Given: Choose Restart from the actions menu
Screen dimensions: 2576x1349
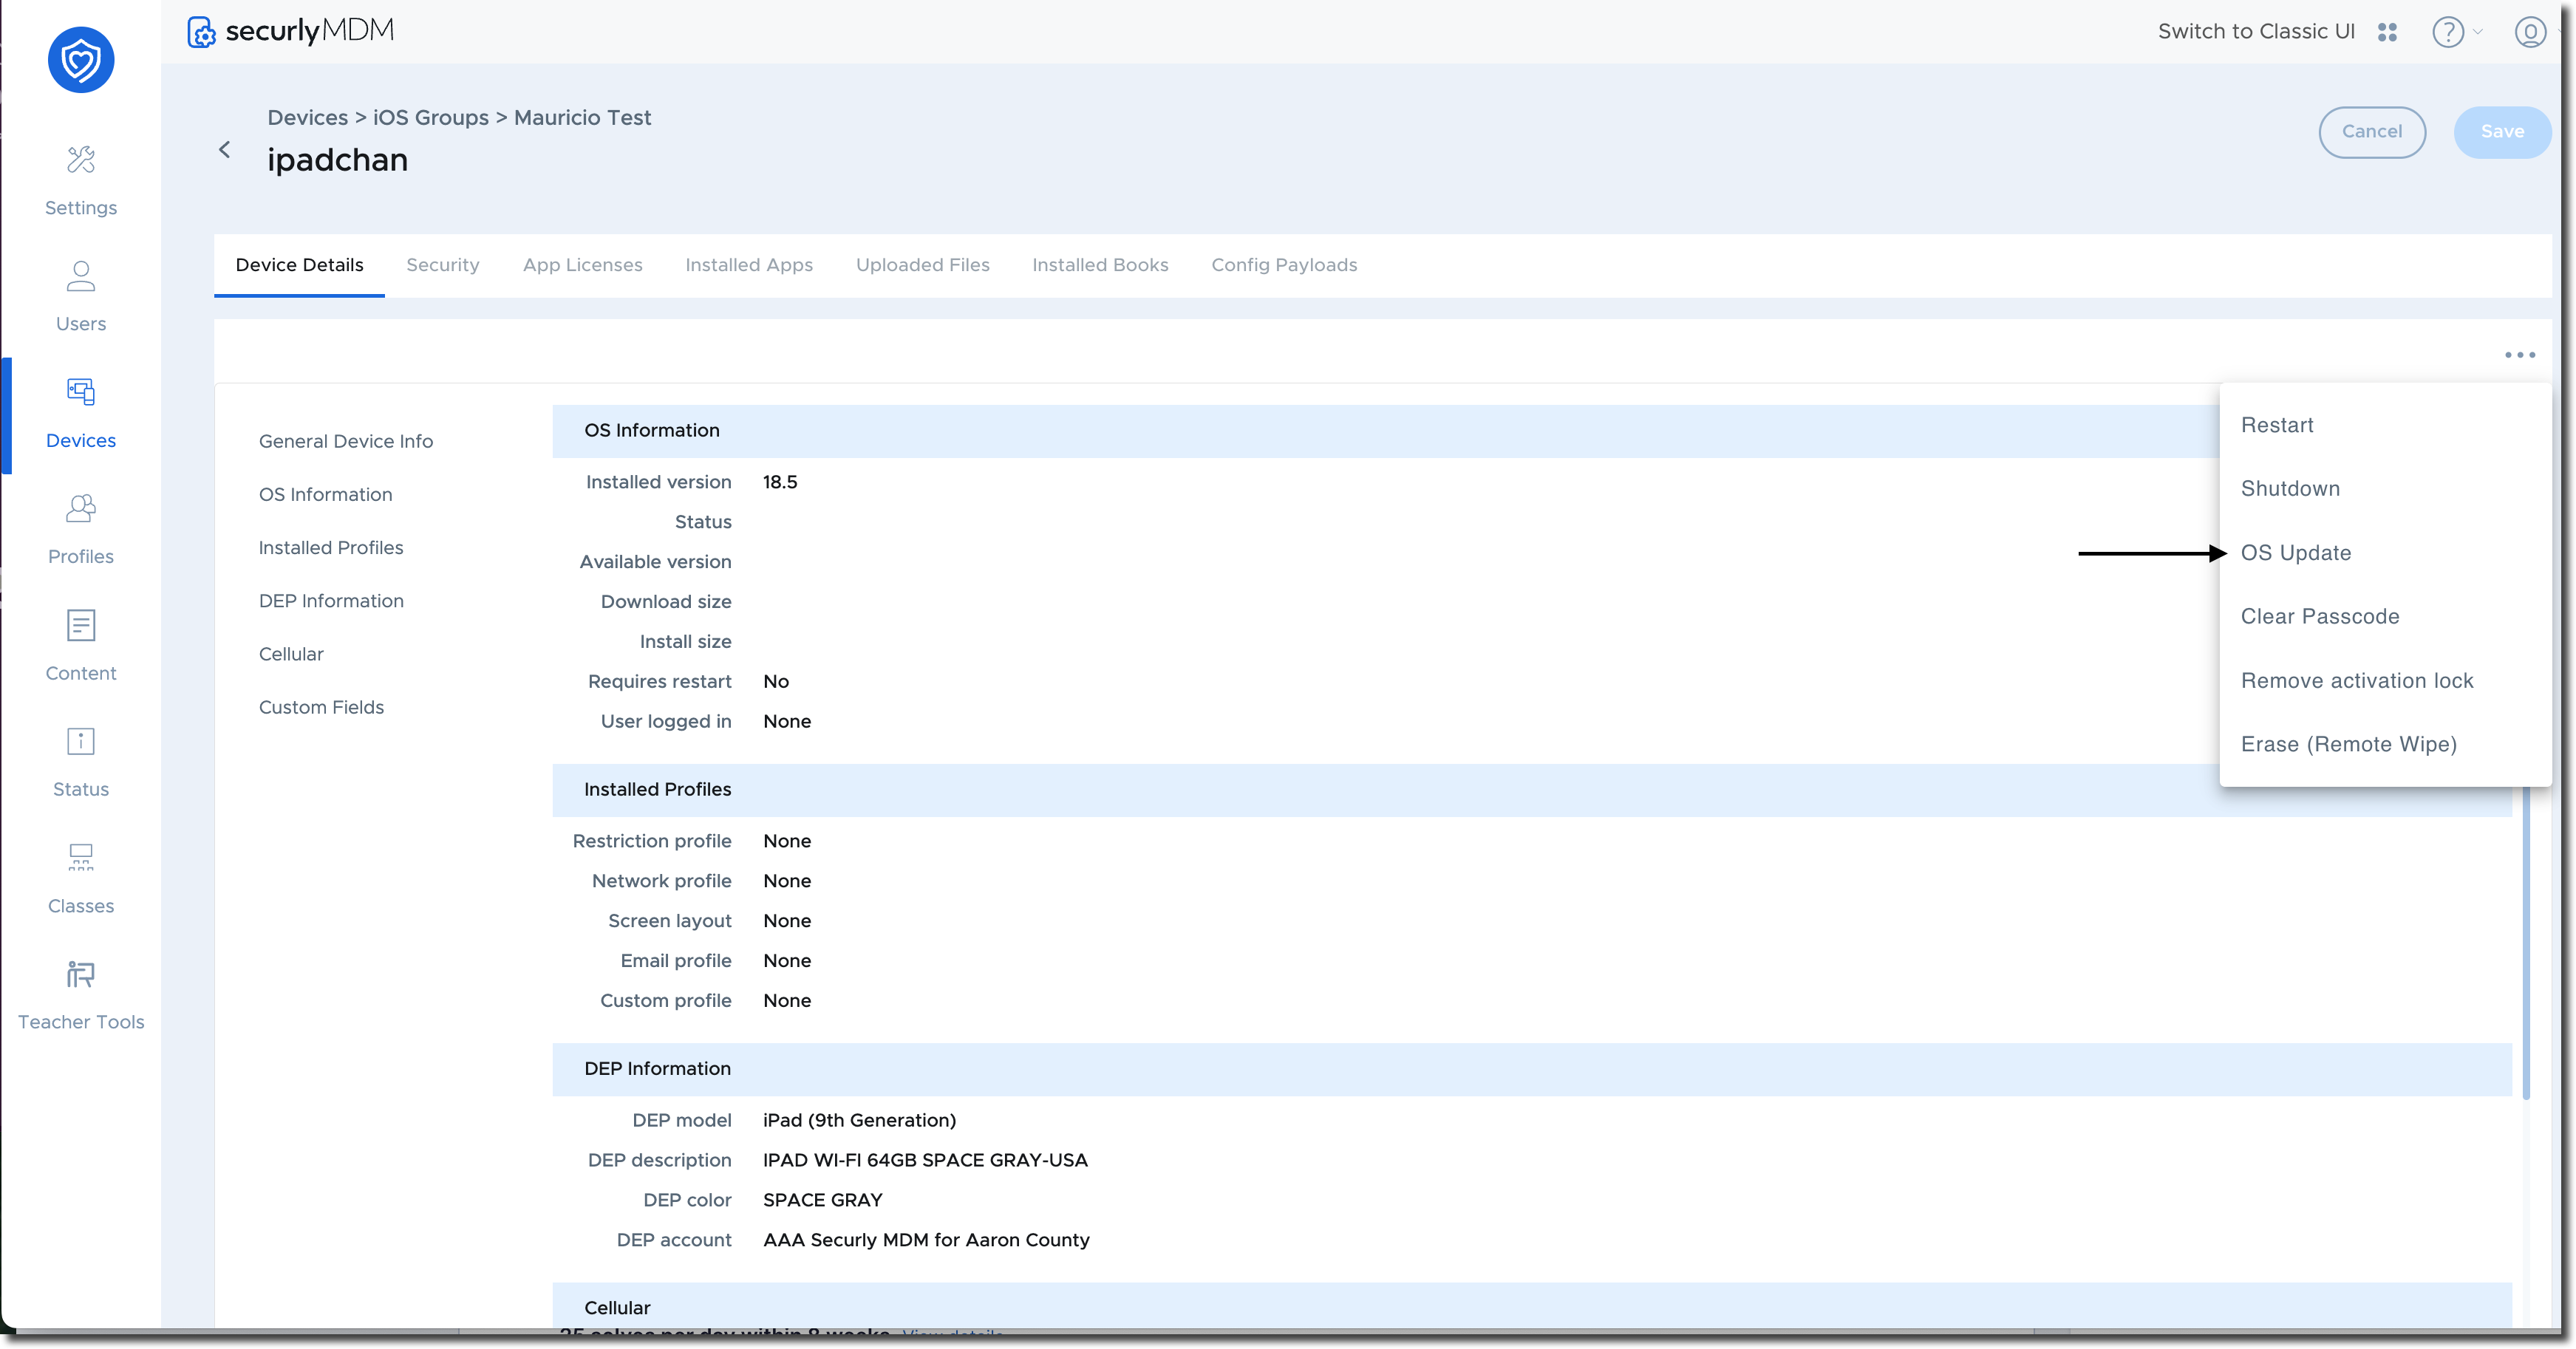Looking at the screenshot, I should click(x=2385, y=425).
